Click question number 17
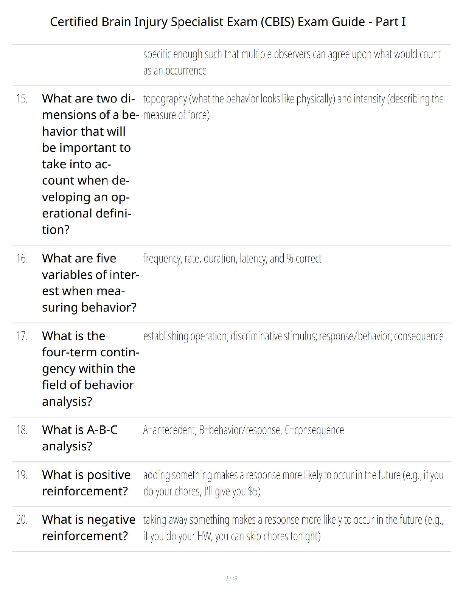 pyautogui.click(x=22, y=336)
